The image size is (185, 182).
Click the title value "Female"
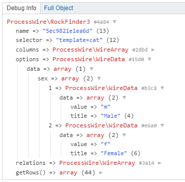coord(114,153)
